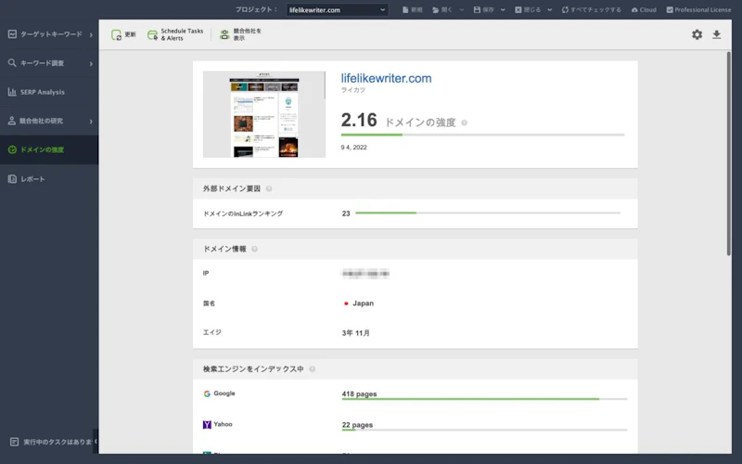Click the 開く open project button
The width and height of the screenshot is (742, 464).
[x=442, y=10]
